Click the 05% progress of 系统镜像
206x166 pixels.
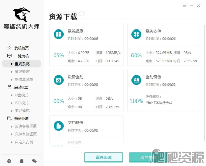tap(59, 55)
